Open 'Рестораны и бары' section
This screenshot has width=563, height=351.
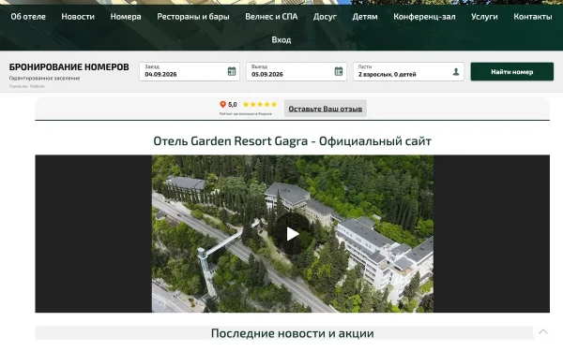pos(193,17)
